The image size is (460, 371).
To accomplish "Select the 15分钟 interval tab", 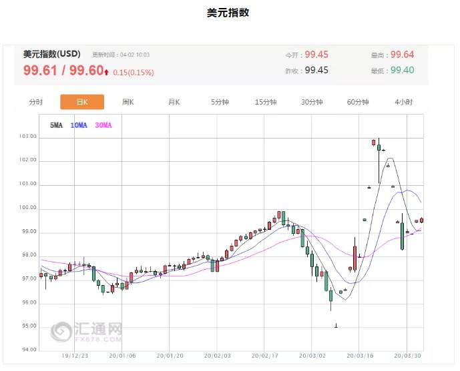I will click(266, 102).
